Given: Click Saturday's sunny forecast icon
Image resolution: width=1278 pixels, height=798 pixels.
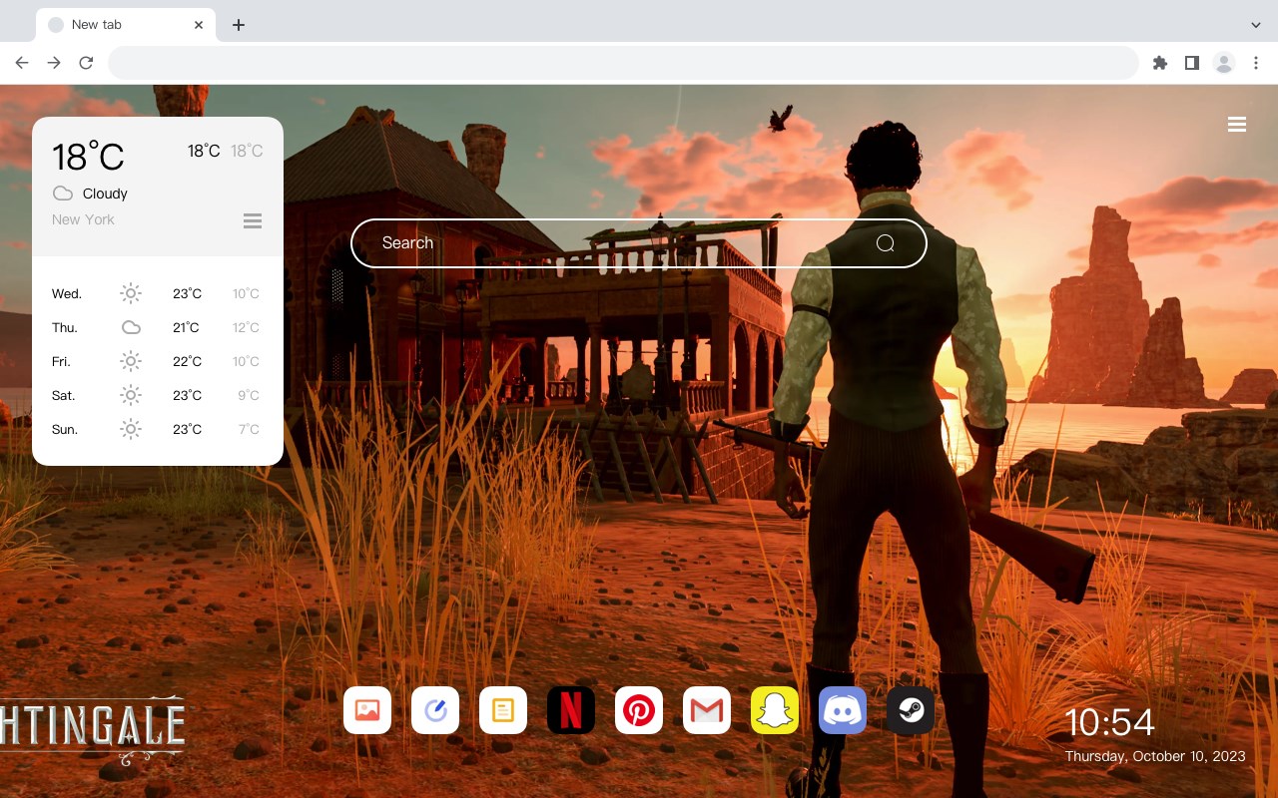Looking at the screenshot, I should (x=131, y=395).
